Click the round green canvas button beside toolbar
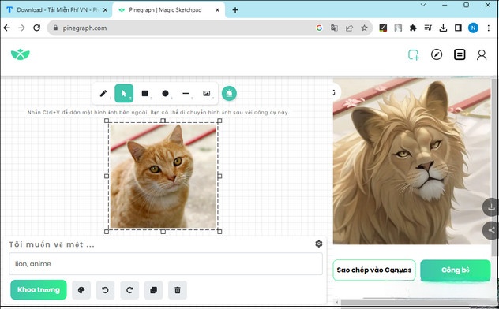 [x=229, y=93]
